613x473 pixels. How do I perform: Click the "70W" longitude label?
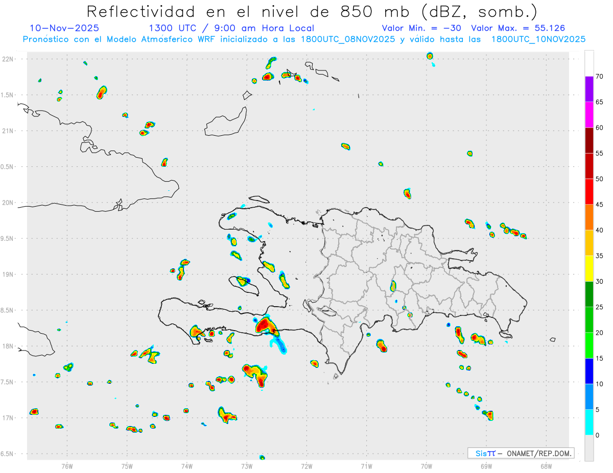[427, 466]
